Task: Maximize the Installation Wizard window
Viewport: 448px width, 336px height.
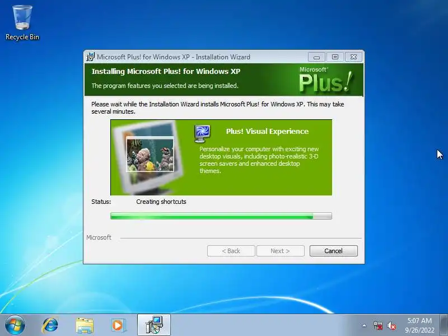Action: click(x=335, y=57)
